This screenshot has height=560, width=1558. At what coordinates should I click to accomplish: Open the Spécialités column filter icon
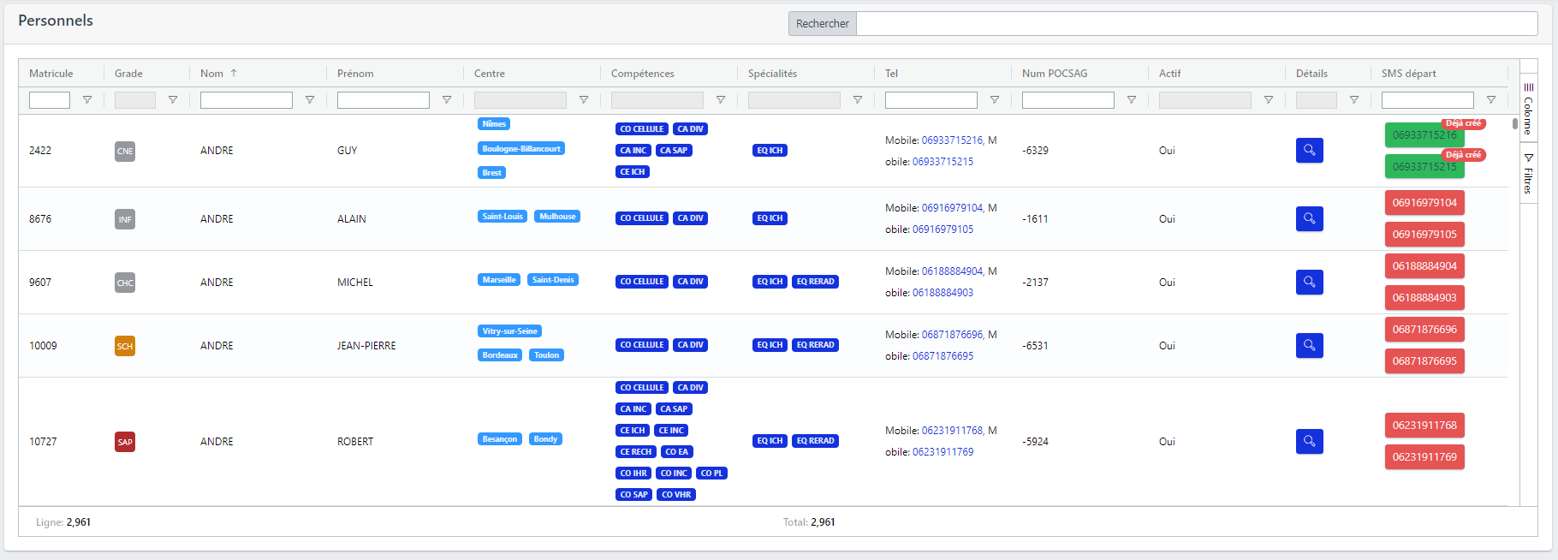(858, 100)
